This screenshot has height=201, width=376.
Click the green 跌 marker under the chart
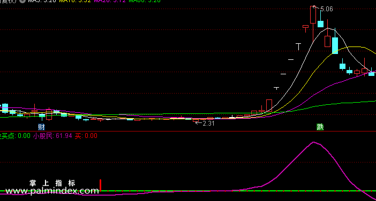pos(320,127)
